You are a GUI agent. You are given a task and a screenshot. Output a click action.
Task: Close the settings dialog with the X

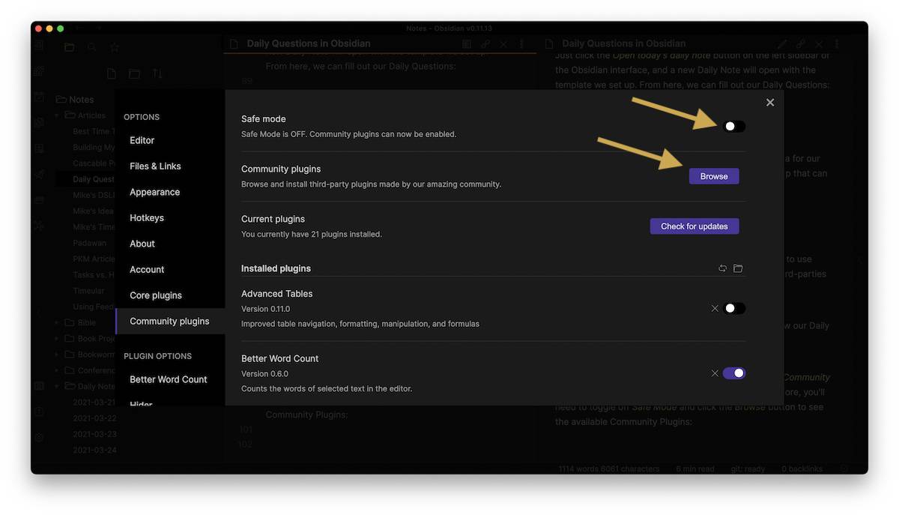tap(770, 103)
